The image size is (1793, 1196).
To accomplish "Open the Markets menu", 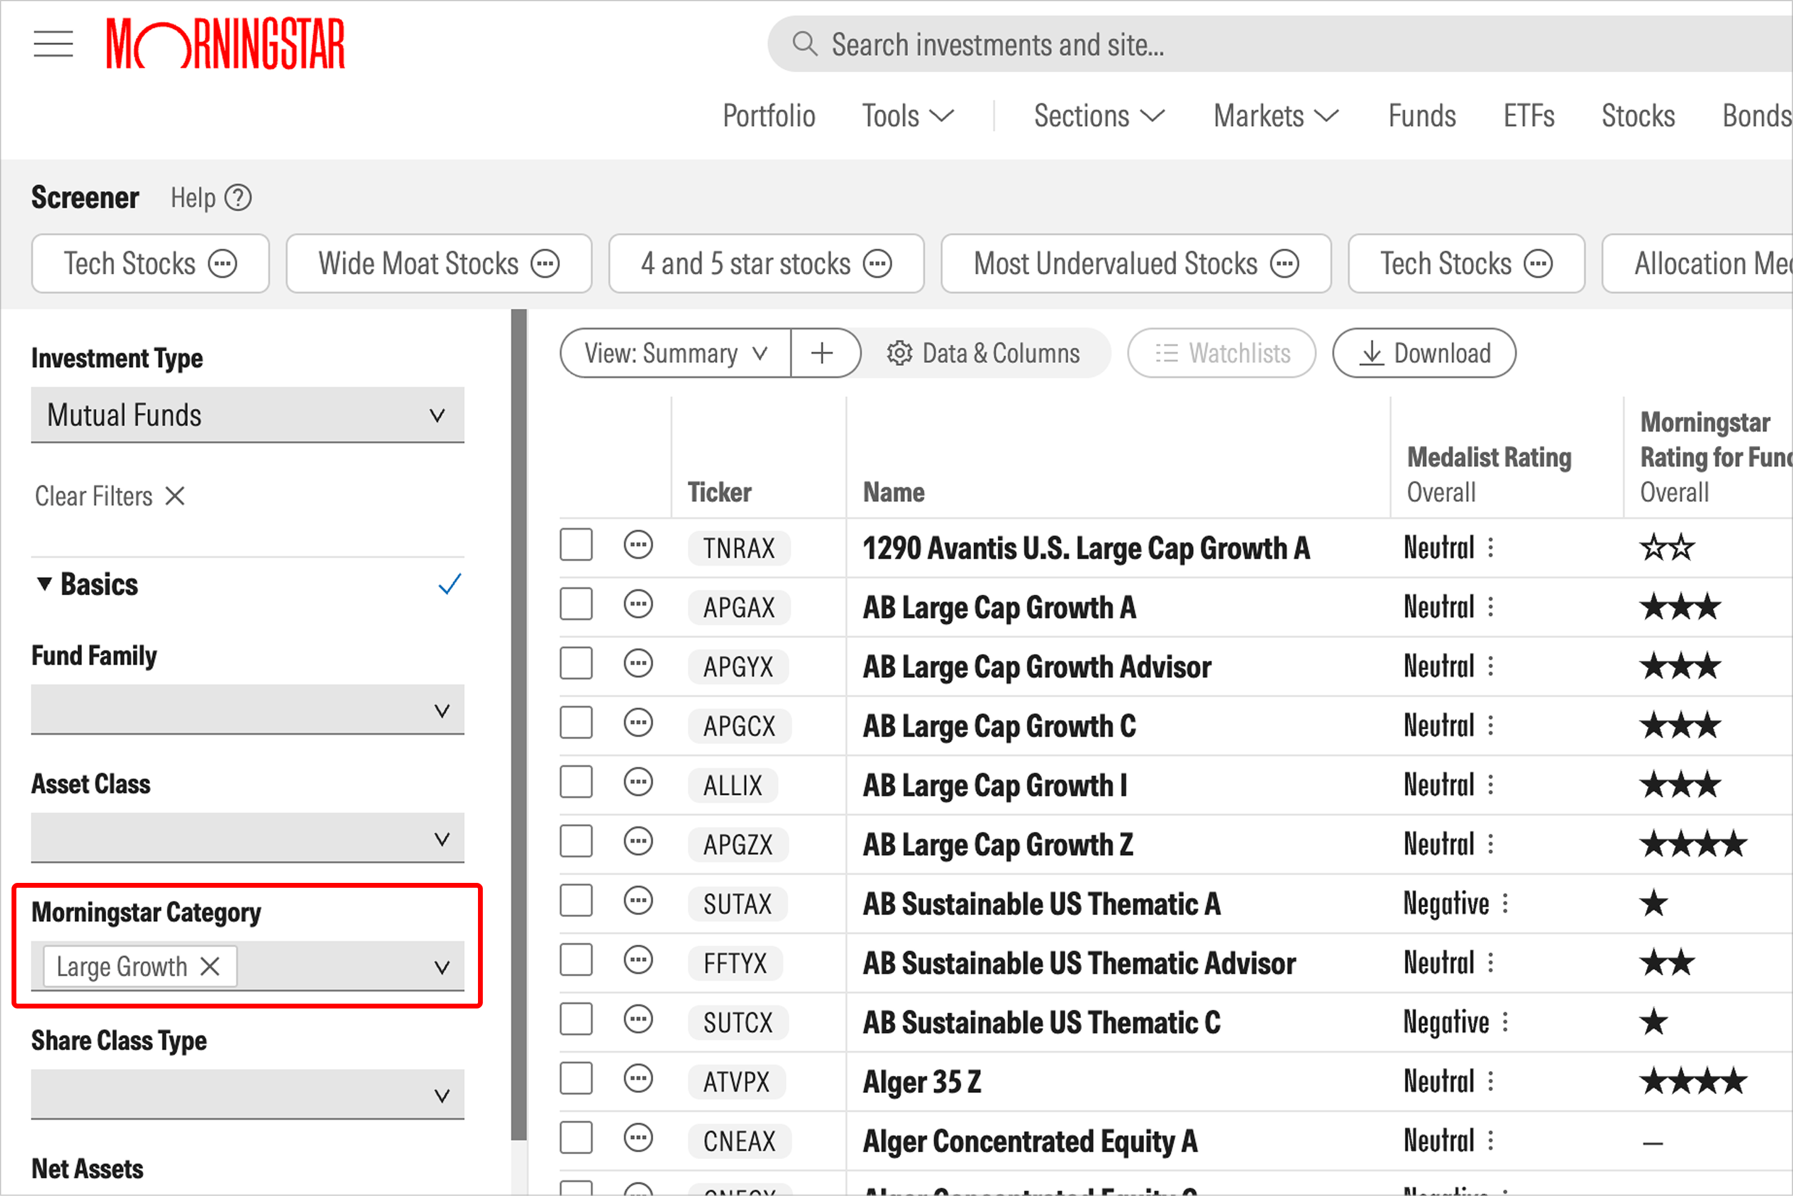I will coord(1276,116).
